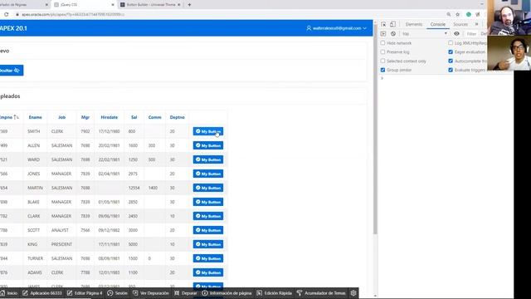Screen dimensions: 531x299
Task: Uncheck Eager evaluation checkbox
Action: 451,51
